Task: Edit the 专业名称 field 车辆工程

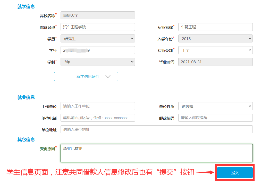Action: pos(215,27)
